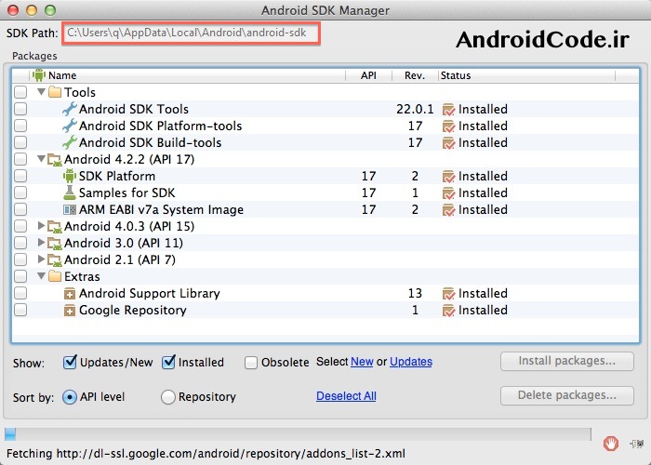Expand the Android 4.0.3 (API 15) group
The height and width of the screenshot is (465, 651).
click(41, 227)
